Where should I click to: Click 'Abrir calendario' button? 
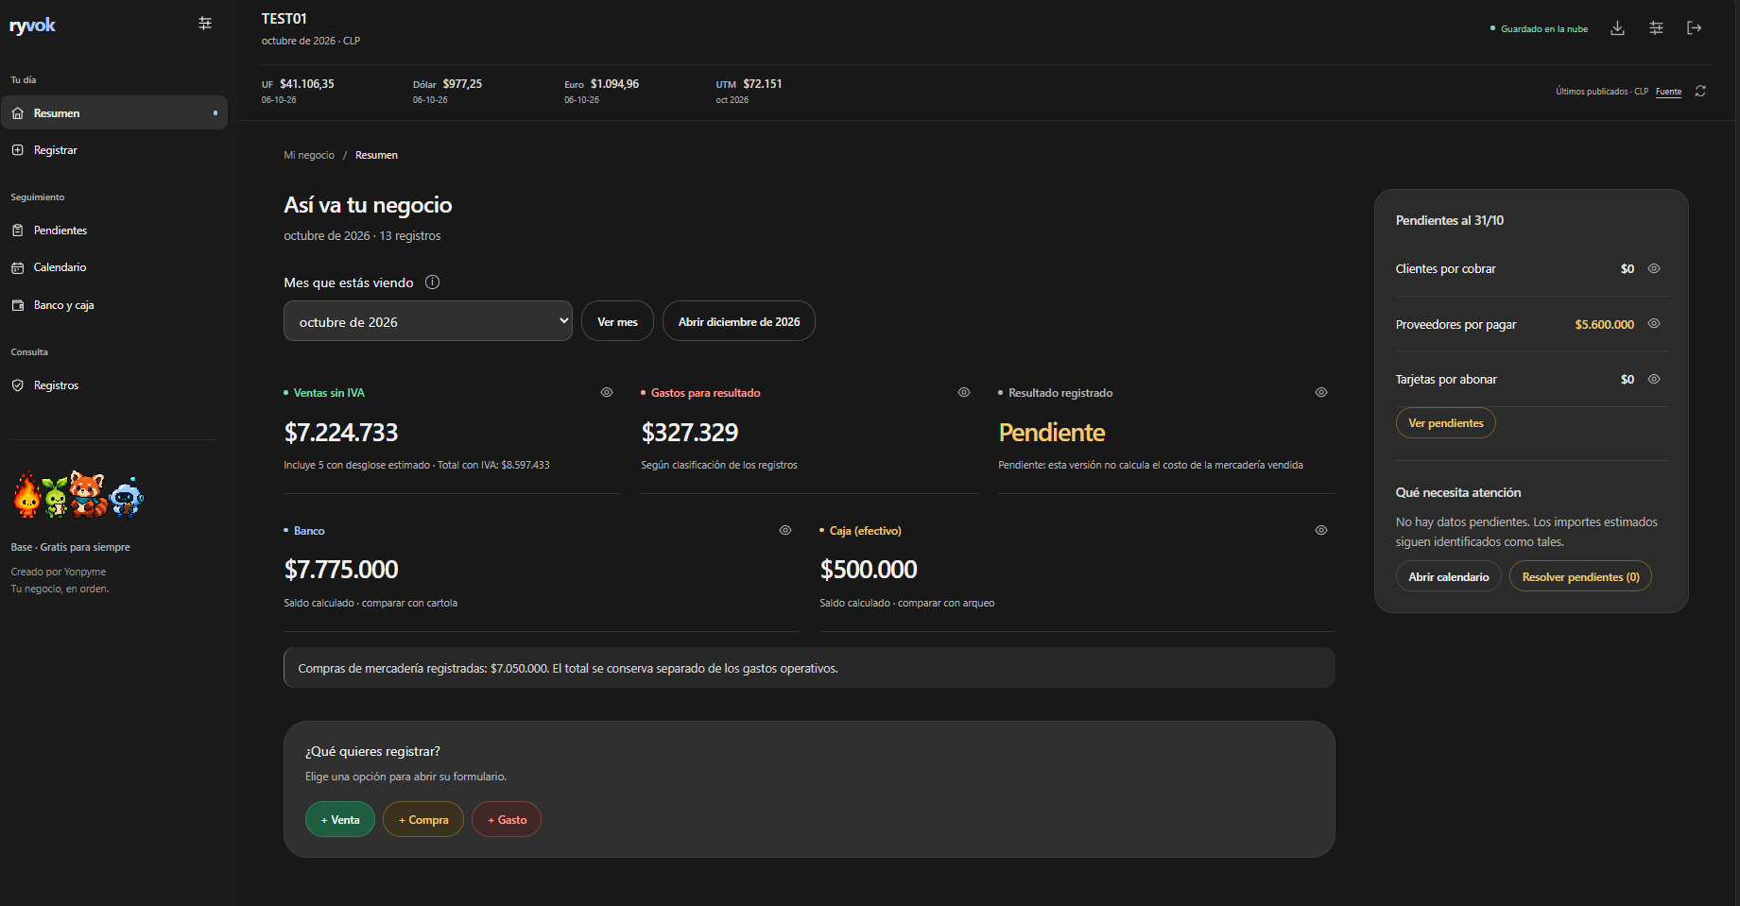click(x=1449, y=576)
